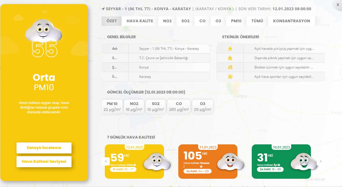
Task: Open the 11.01.2023 air quality card
Action: pos(208,161)
